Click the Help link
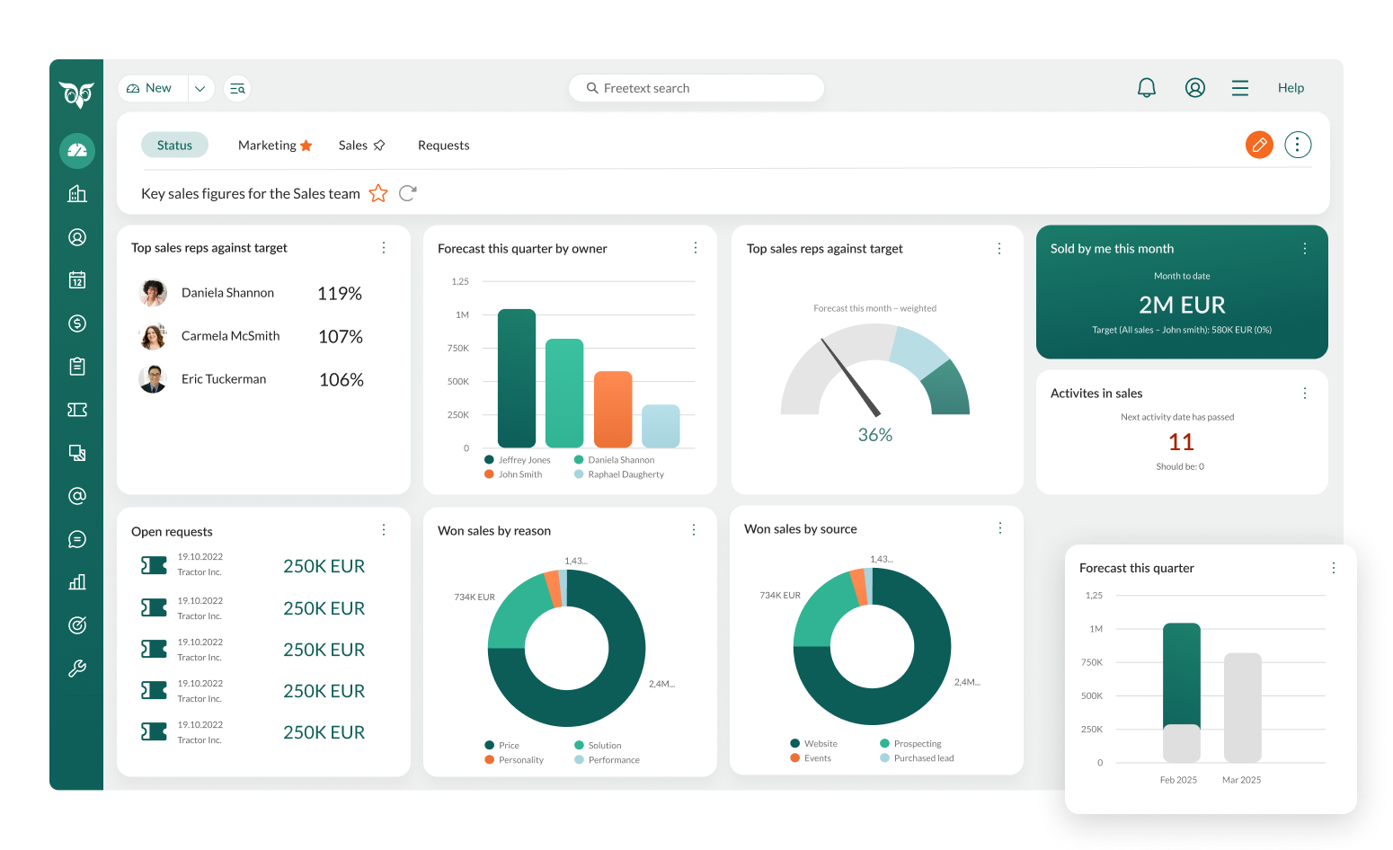Image resolution: width=1393 pixels, height=850 pixels. [1291, 88]
